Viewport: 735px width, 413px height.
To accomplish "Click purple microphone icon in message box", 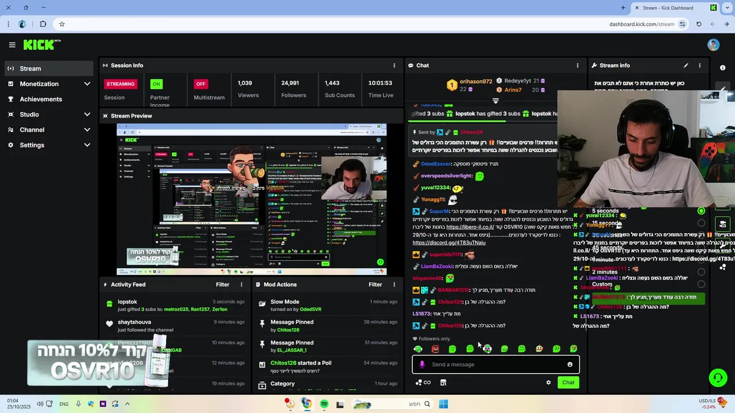I will click(422, 364).
